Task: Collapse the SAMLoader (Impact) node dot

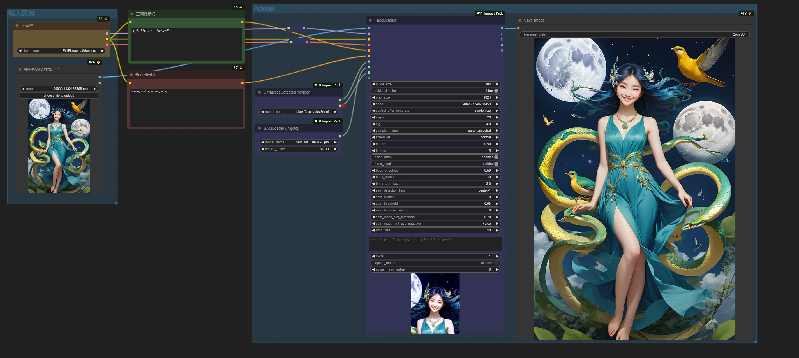Action: pyautogui.click(x=260, y=128)
